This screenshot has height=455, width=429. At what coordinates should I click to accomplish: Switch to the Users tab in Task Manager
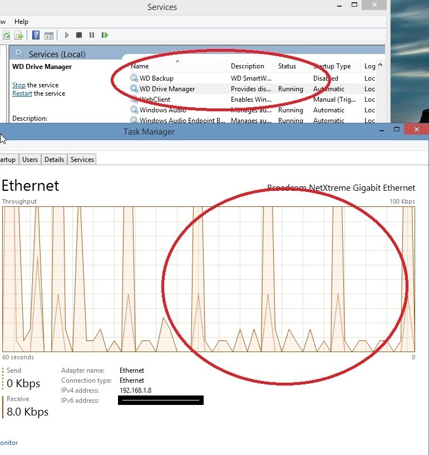30,159
